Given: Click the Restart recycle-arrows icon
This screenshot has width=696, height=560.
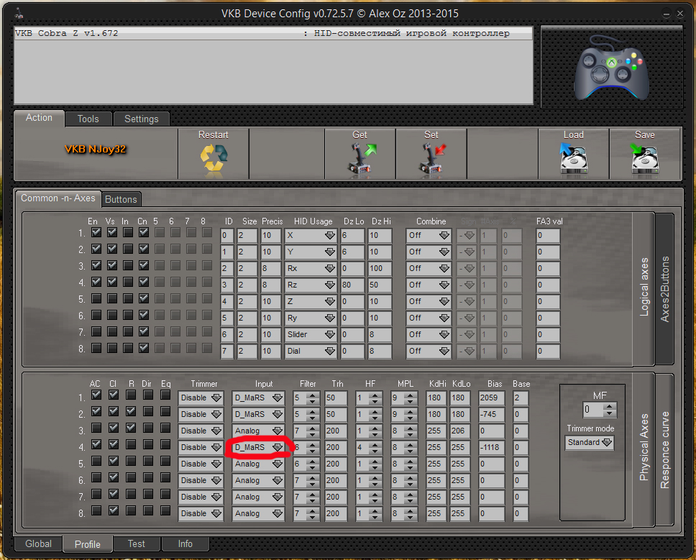Looking at the screenshot, I should 214,158.
